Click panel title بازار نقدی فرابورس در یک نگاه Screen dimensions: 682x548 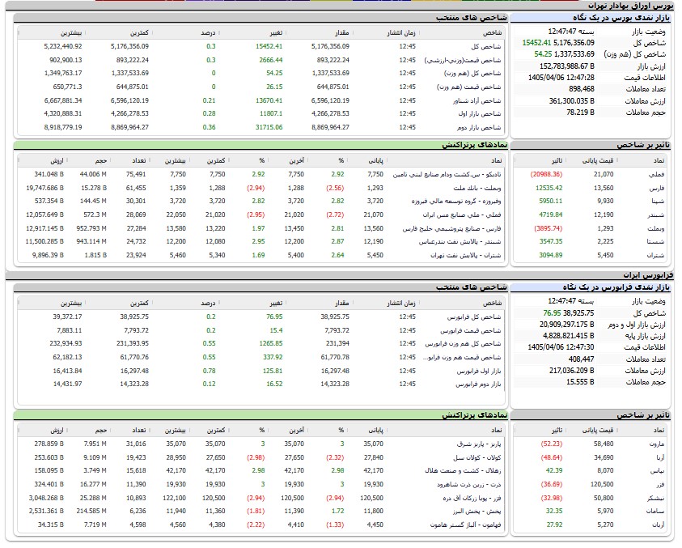point(616,287)
